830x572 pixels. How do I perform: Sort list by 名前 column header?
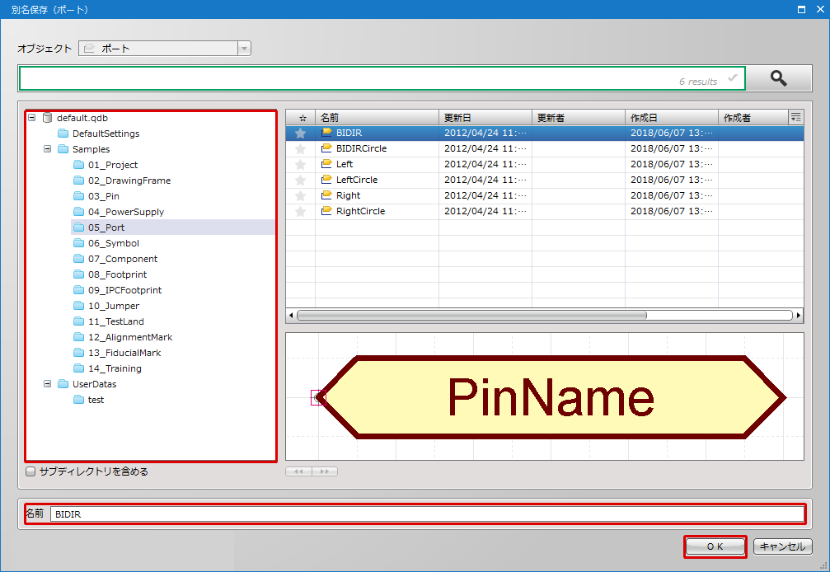377,118
